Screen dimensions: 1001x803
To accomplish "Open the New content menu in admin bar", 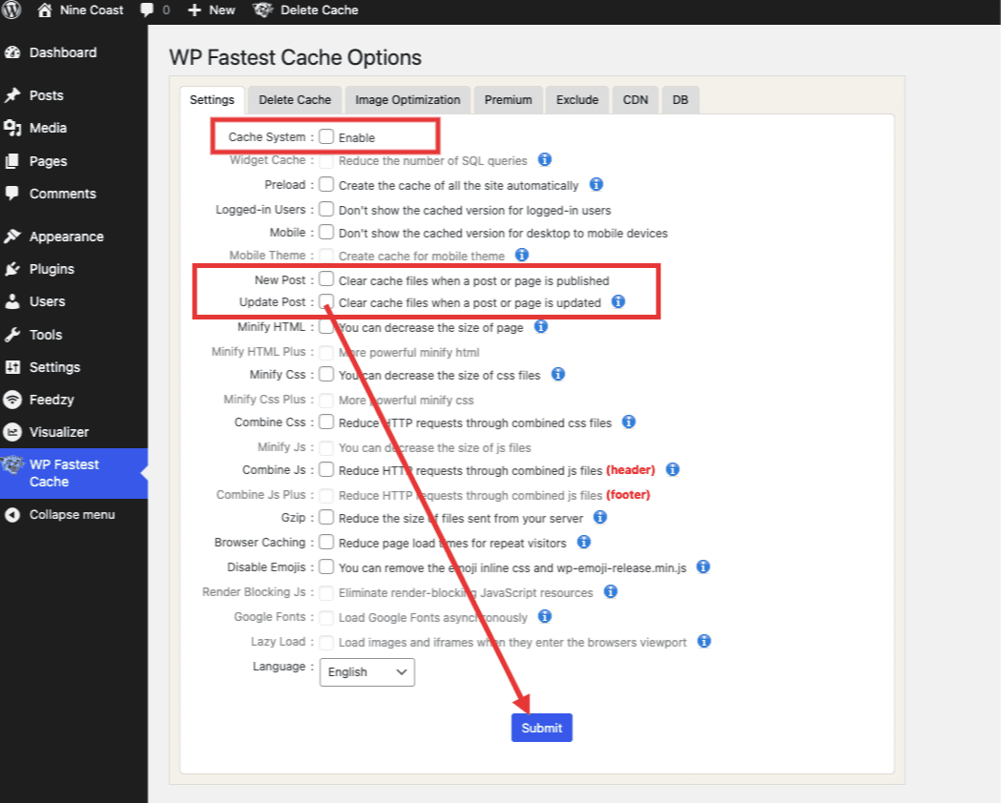I will point(212,10).
